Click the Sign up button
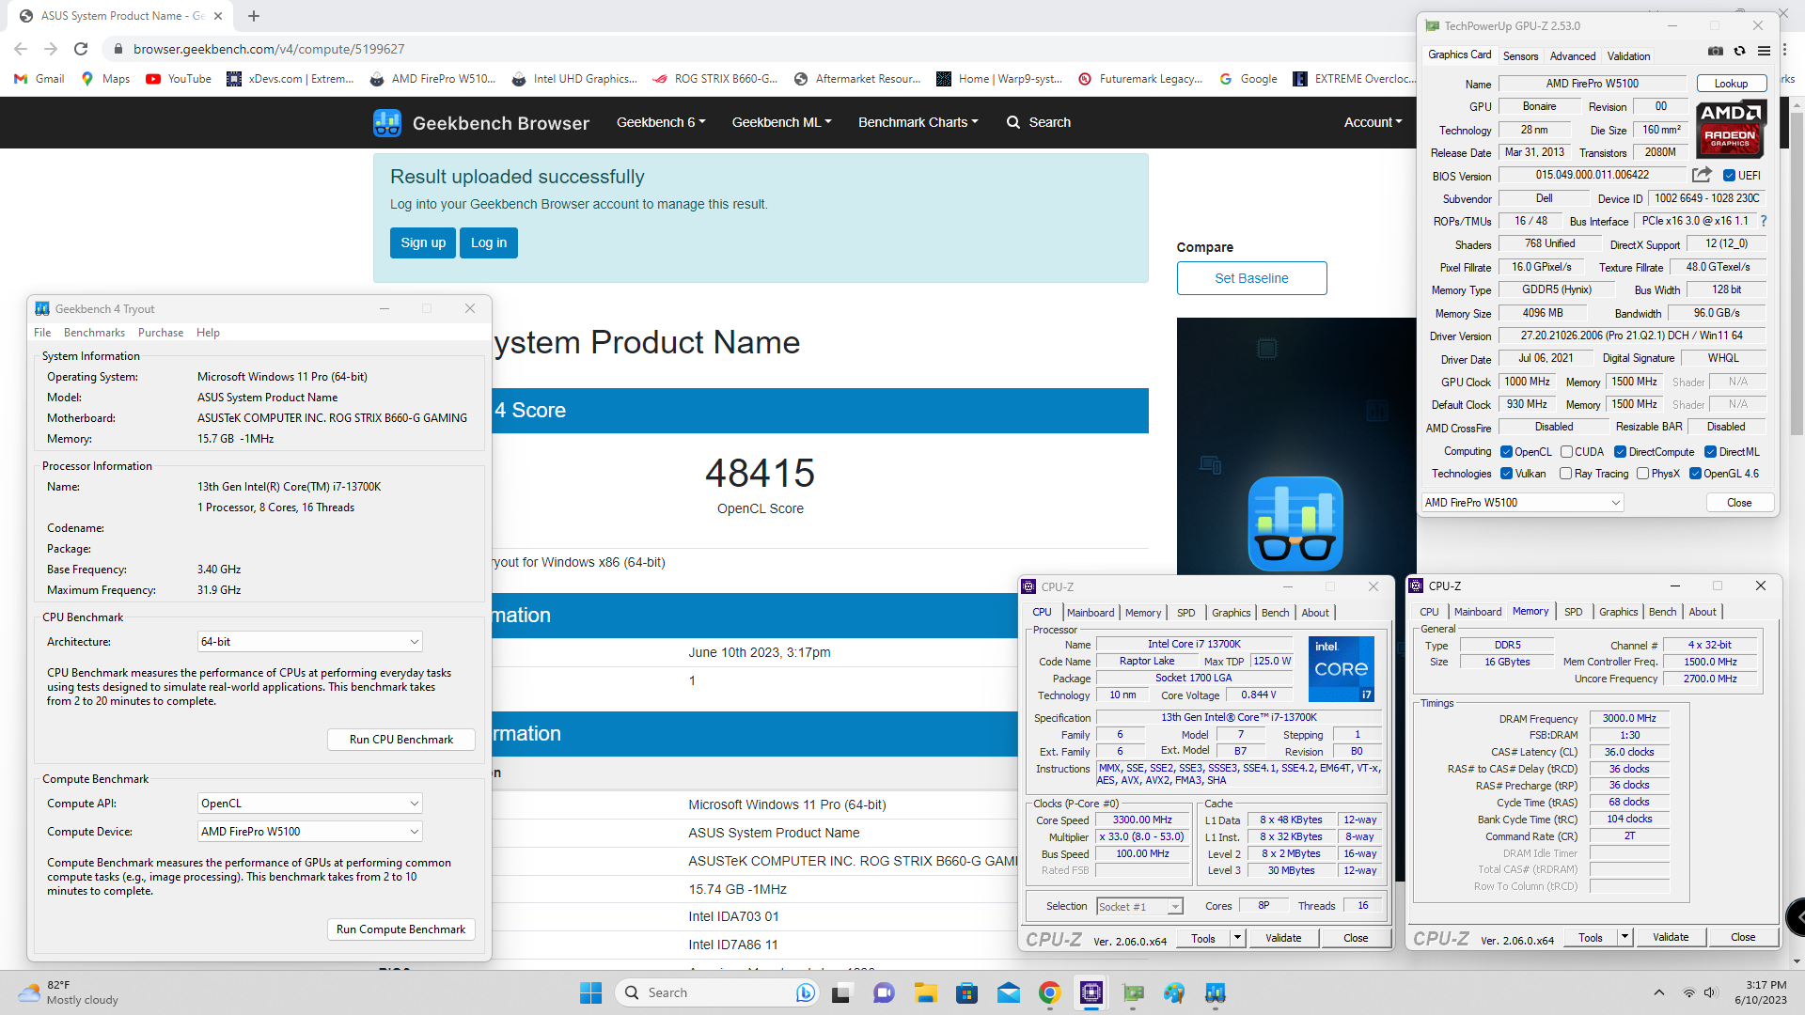 pos(423,242)
